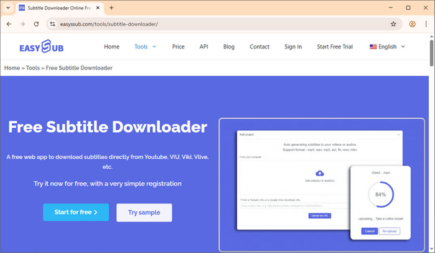
Task: Click the 84% upload progress circle
Action: 380,194
